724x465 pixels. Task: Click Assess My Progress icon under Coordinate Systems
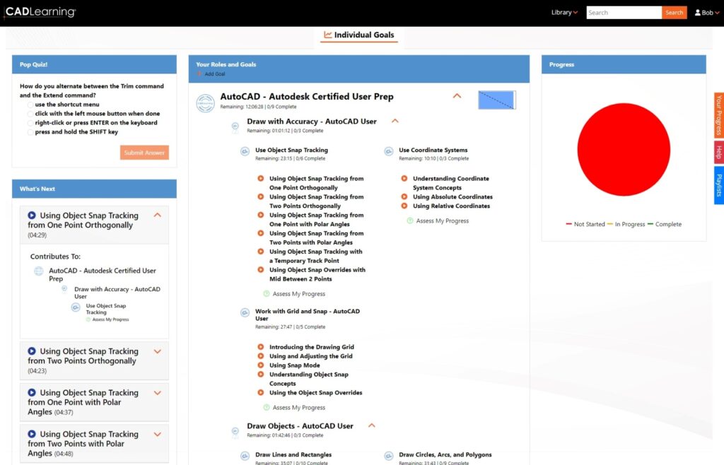[410, 221]
